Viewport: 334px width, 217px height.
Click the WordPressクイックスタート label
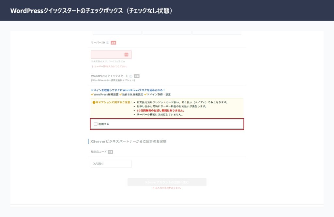(x=110, y=76)
